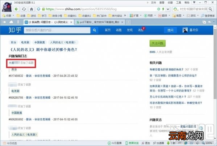Click the 截图 screenshot toolbar button
The image size is (217, 146).
(x=177, y=16)
